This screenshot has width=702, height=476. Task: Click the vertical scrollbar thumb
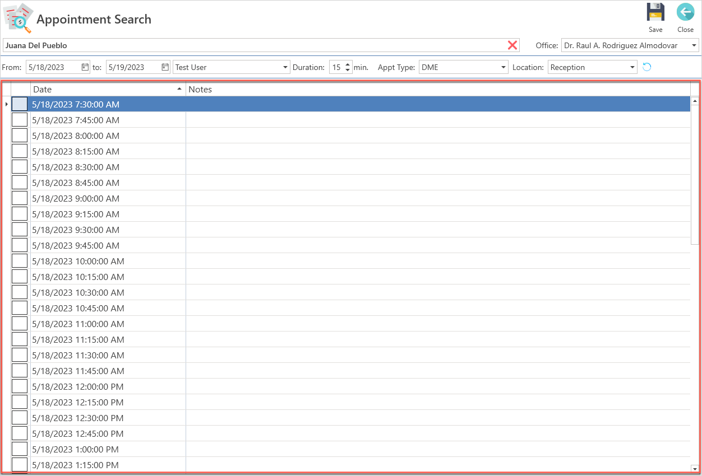pyautogui.click(x=695, y=175)
